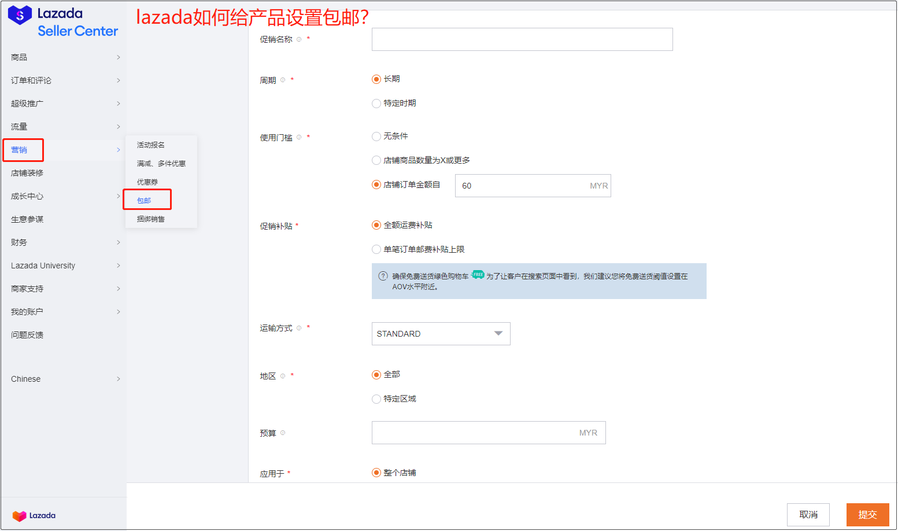Open 包邮 in the marketing submenu
The image size is (898, 531).
click(144, 201)
